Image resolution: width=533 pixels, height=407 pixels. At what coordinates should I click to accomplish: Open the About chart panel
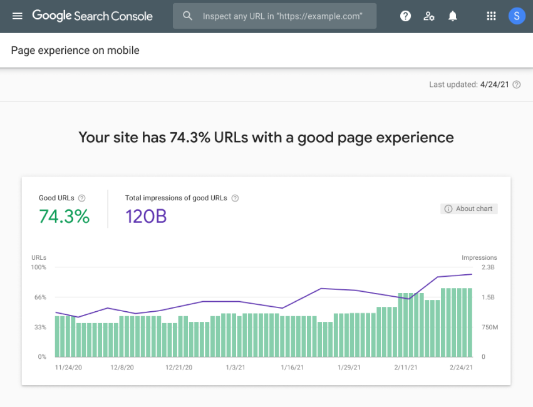(468, 209)
